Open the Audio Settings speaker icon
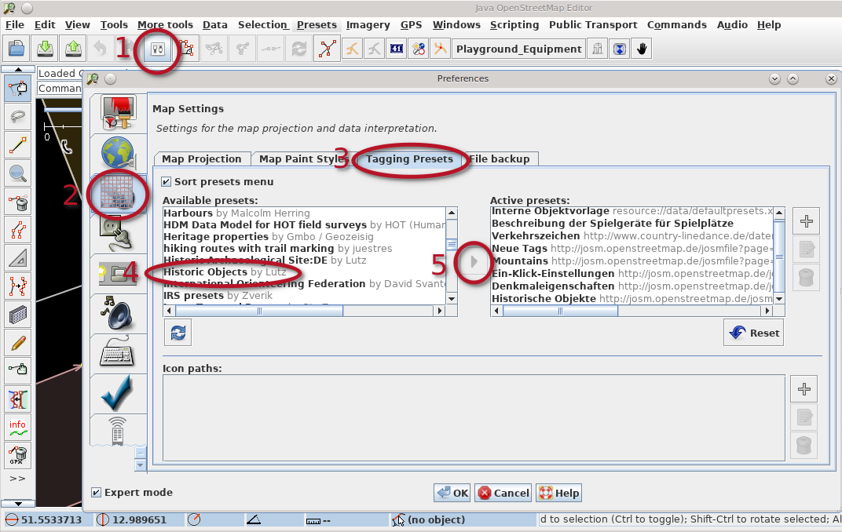 pos(118,312)
